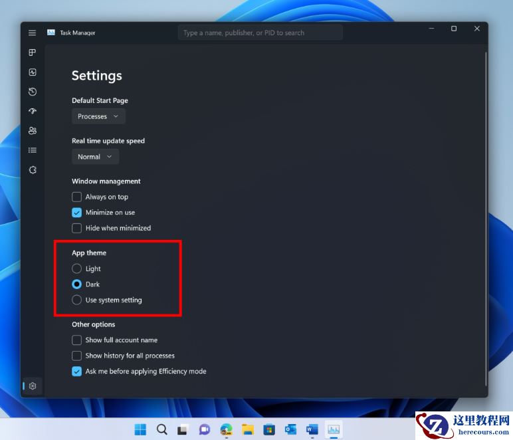Click Task Manager icon on taskbar
513x440 pixels.
click(334, 429)
